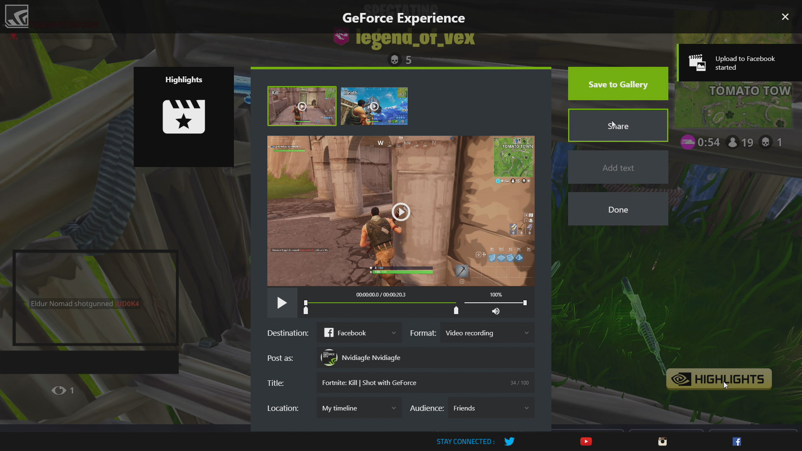Click the Share button

pyautogui.click(x=618, y=126)
